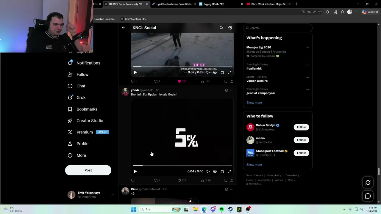Unlike the post with 126 likes
The image size is (381, 214).
(x=182, y=81)
